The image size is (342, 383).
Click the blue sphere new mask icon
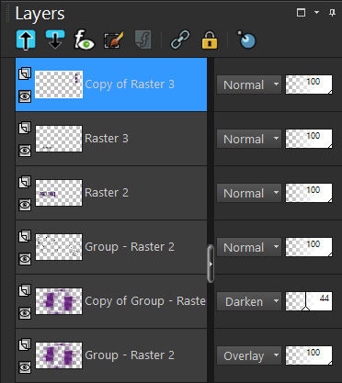tap(246, 39)
